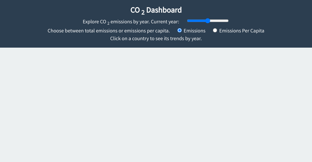This screenshot has width=312, height=162.
Task: Click "Explore CO" at the start of instructions
Action: 94,22
